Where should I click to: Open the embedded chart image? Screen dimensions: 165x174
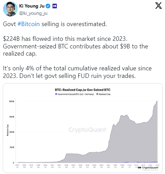click(x=82, y=128)
